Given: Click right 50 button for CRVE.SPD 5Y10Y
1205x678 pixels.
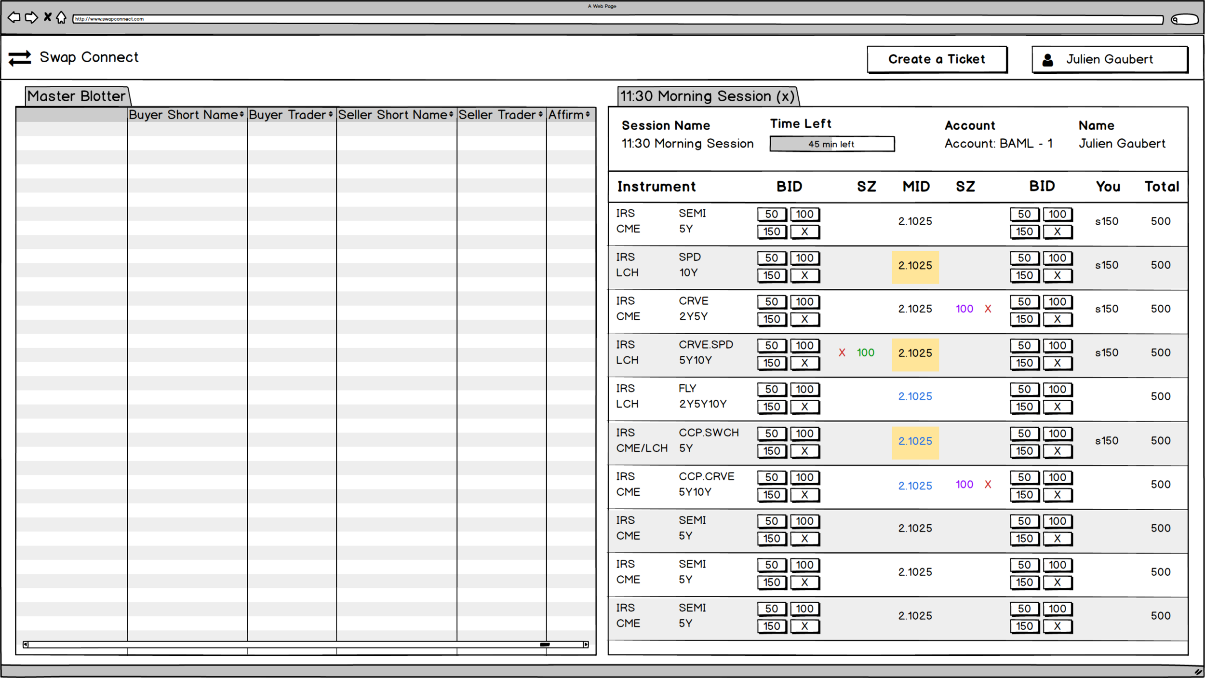Looking at the screenshot, I should tap(1024, 346).
